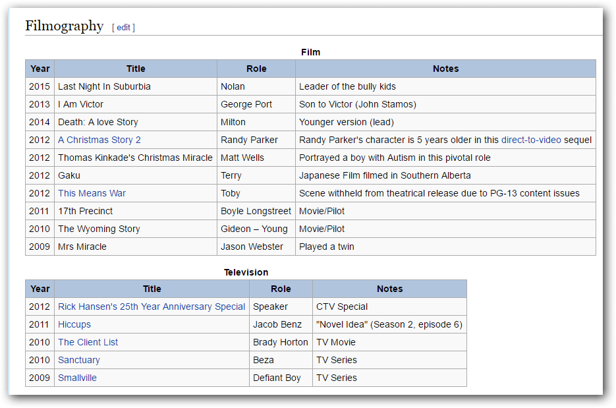Image resolution: width=616 pixels, height=408 pixels.
Task: Open the Sanctuary series link
Action: point(78,360)
